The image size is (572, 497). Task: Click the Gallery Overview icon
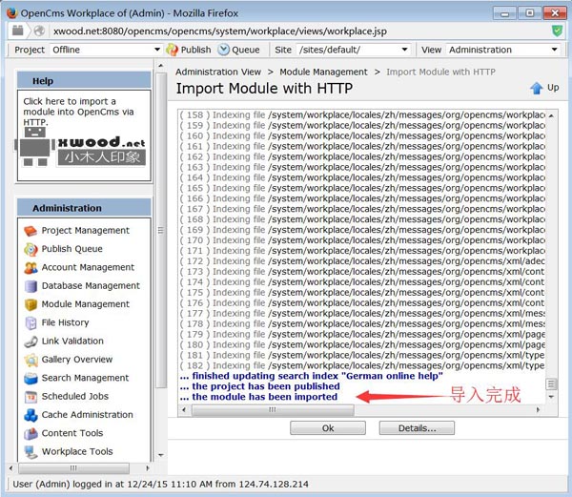(31, 360)
